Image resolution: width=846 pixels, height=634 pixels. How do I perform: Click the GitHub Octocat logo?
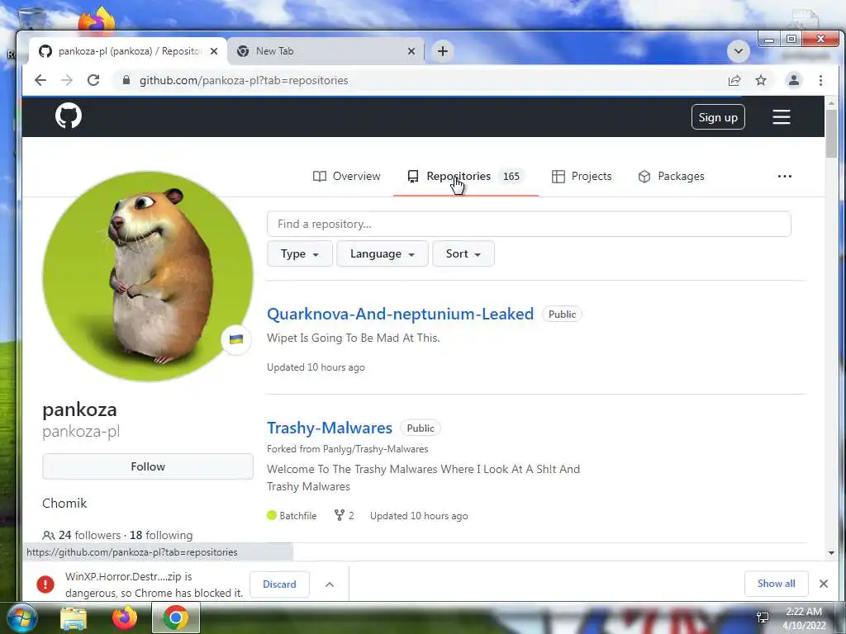click(69, 116)
